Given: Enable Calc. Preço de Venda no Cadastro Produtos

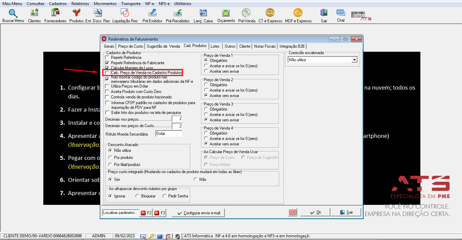Looking at the screenshot, I should tap(107, 73).
